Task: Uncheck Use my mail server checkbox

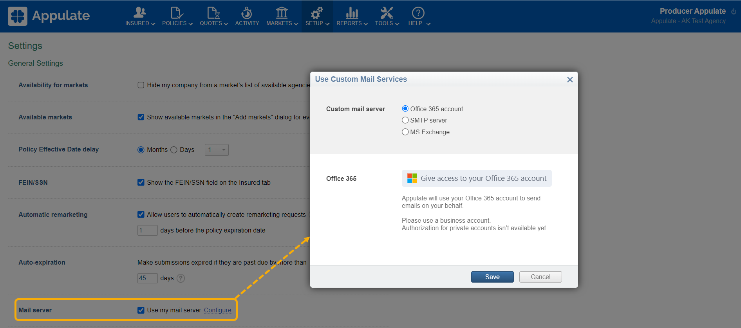Action: click(x=141, y=310)
